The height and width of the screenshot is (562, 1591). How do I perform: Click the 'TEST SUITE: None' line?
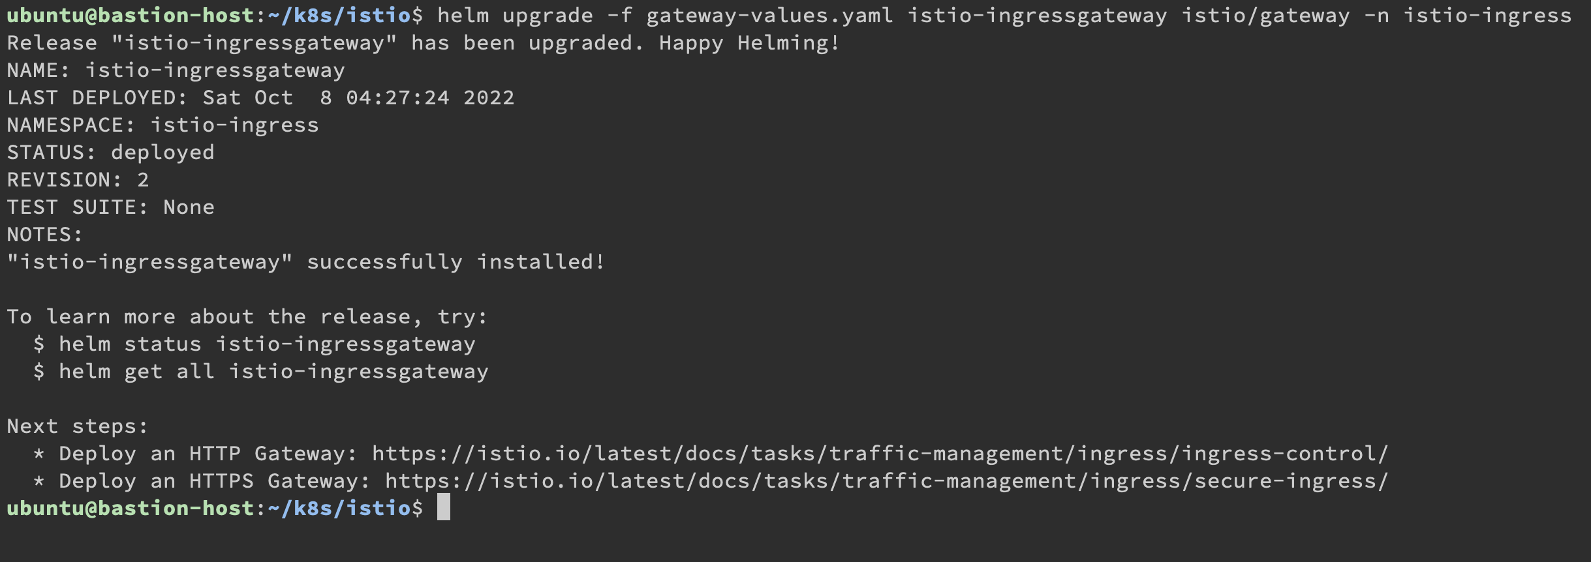point(111,207)
